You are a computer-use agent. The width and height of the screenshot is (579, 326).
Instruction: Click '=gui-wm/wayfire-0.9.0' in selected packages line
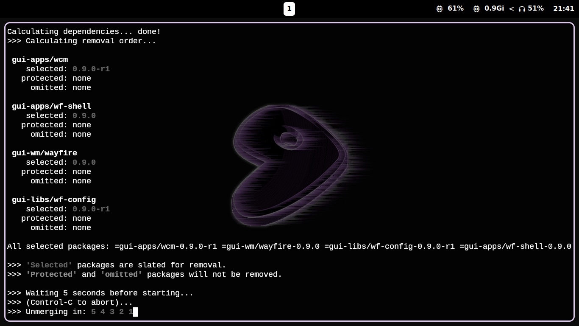(x=270, y=246)
